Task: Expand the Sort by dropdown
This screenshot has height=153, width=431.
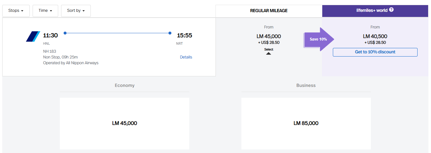Action: pyautogui.click(x=76, y=11)
